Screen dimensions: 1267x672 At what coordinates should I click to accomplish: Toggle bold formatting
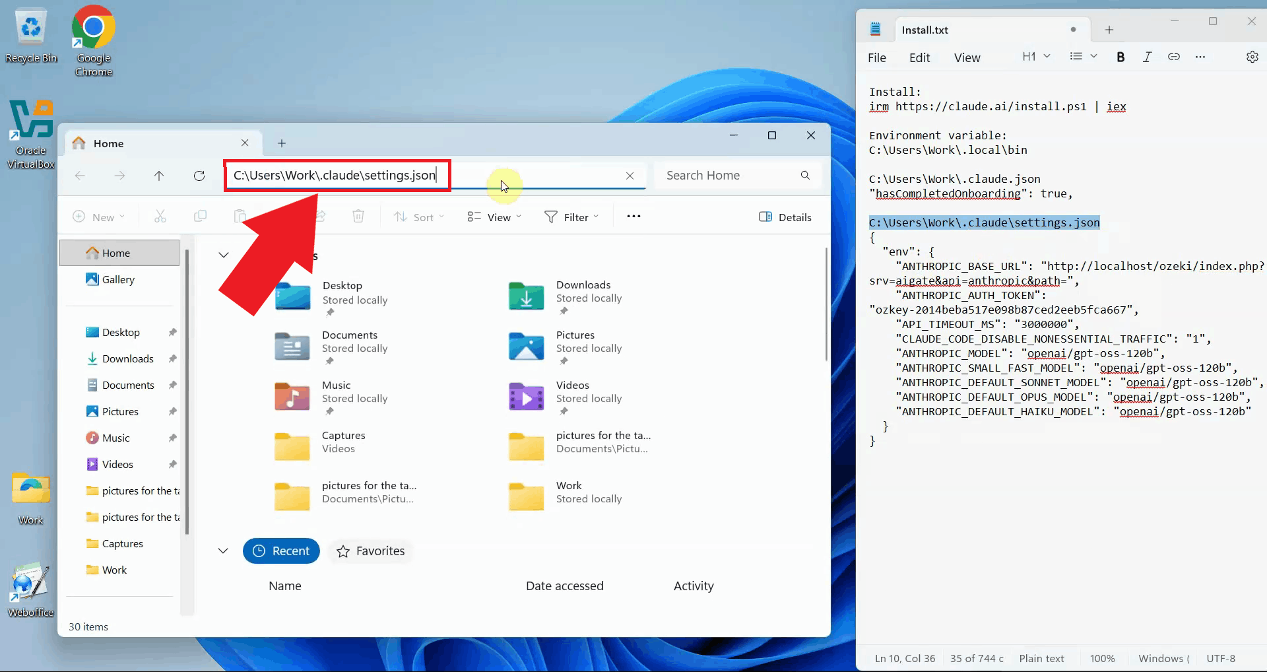[1121, 57]
